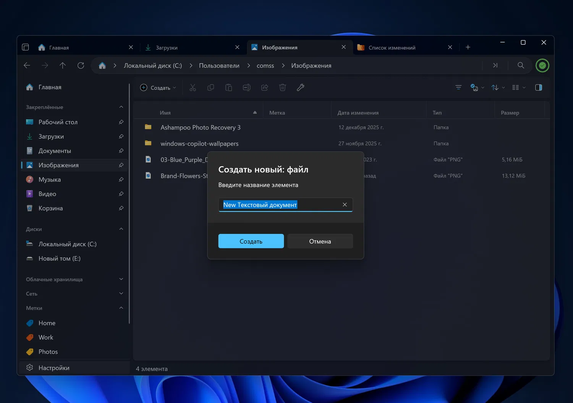Go back with the left arrow

[27, 66]
